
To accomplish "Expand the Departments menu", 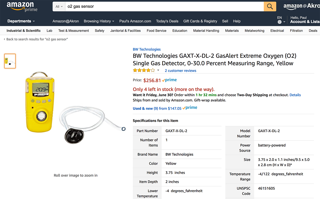I will (21, 21).
